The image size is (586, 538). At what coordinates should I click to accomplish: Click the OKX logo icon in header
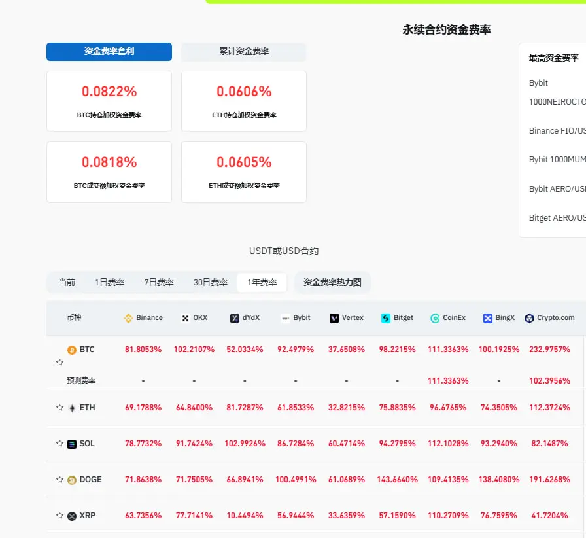(185, 318)
